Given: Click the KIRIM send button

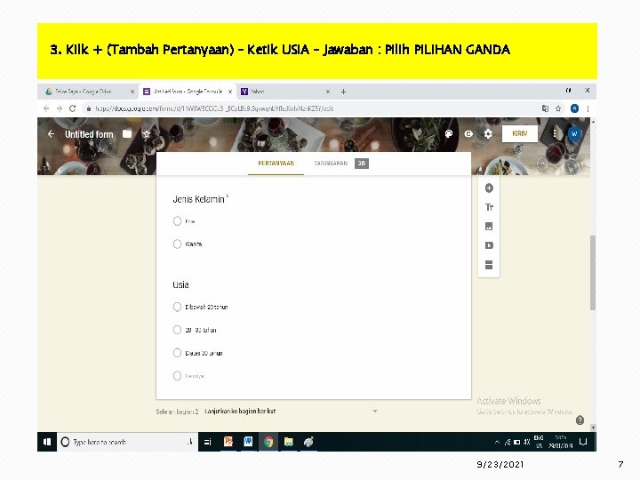Looking at the screenshot, I should click(520, 134).
